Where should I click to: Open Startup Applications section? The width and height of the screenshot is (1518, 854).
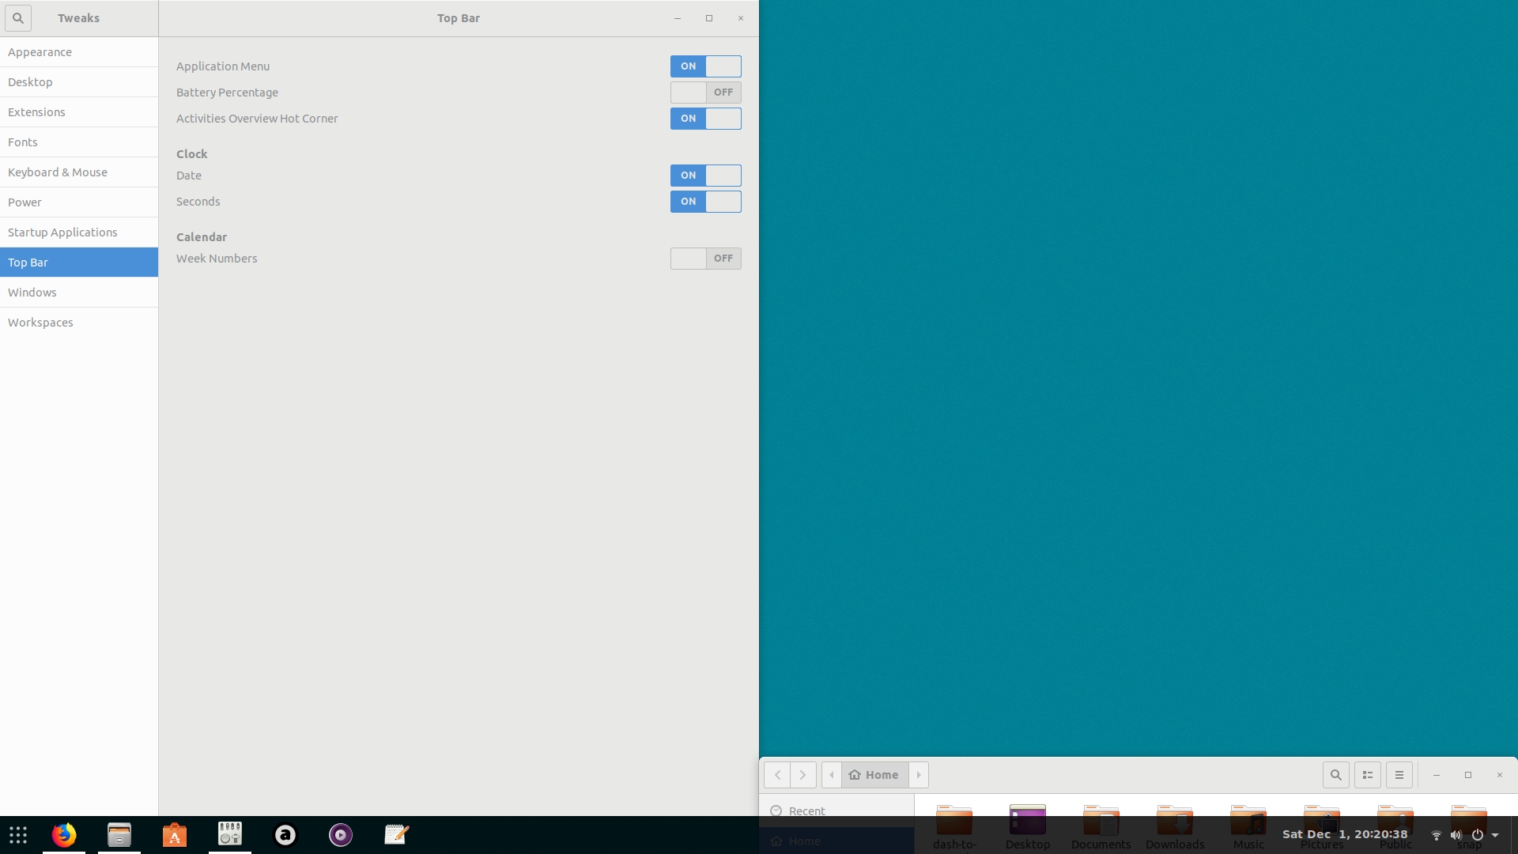79,232
